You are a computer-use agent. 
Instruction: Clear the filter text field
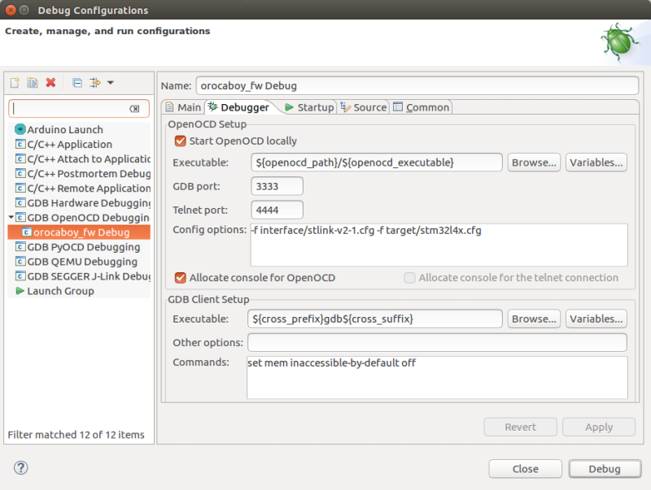tap(134, 109)
